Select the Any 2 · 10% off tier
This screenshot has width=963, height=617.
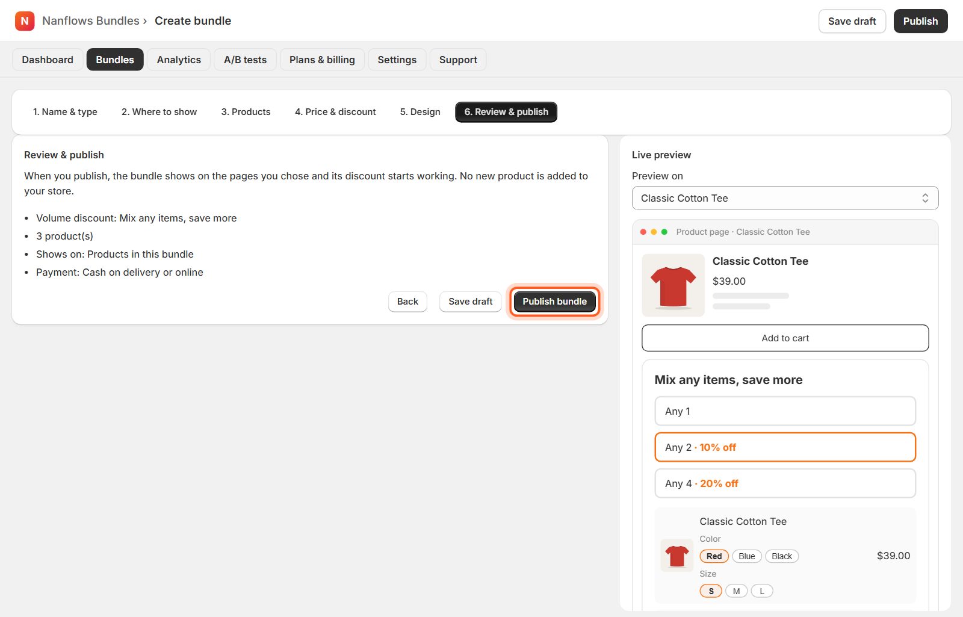point(785,447)
